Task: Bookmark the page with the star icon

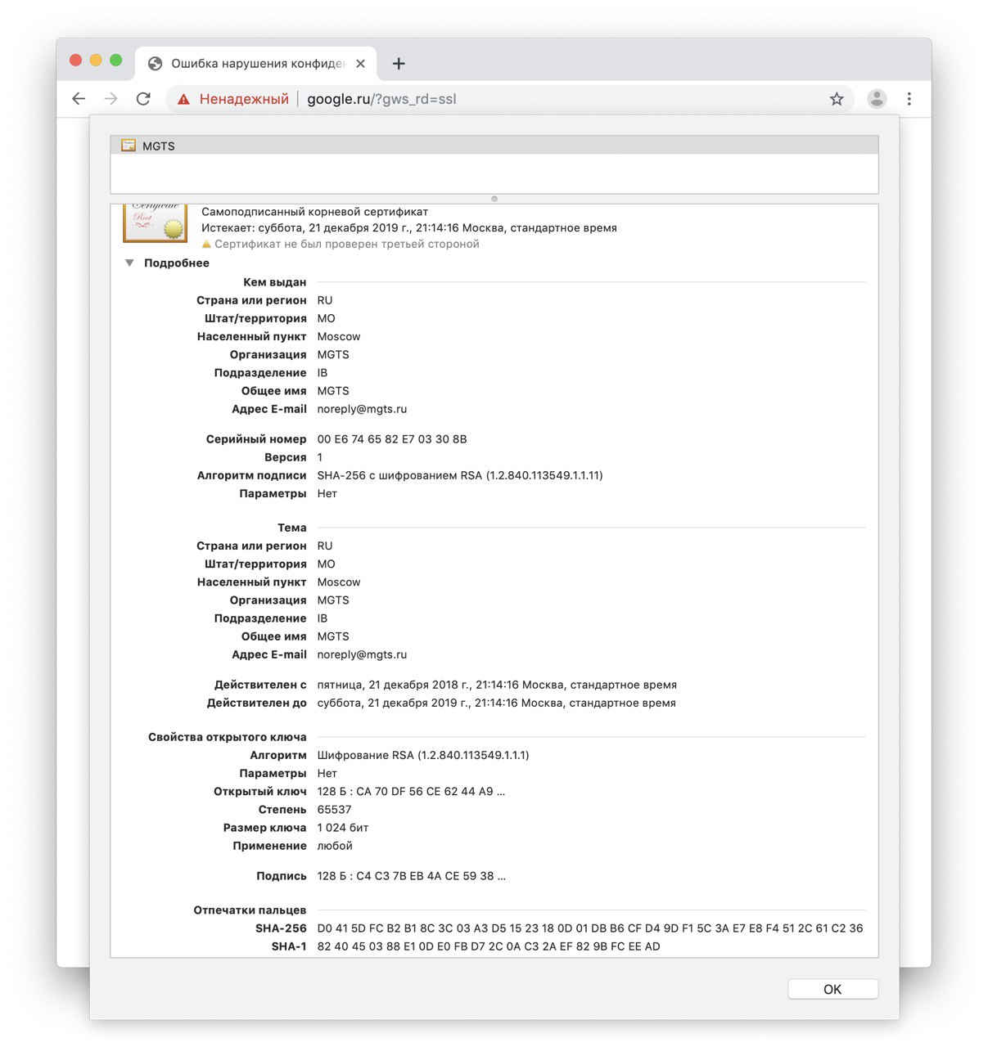Action: point(837,99)
